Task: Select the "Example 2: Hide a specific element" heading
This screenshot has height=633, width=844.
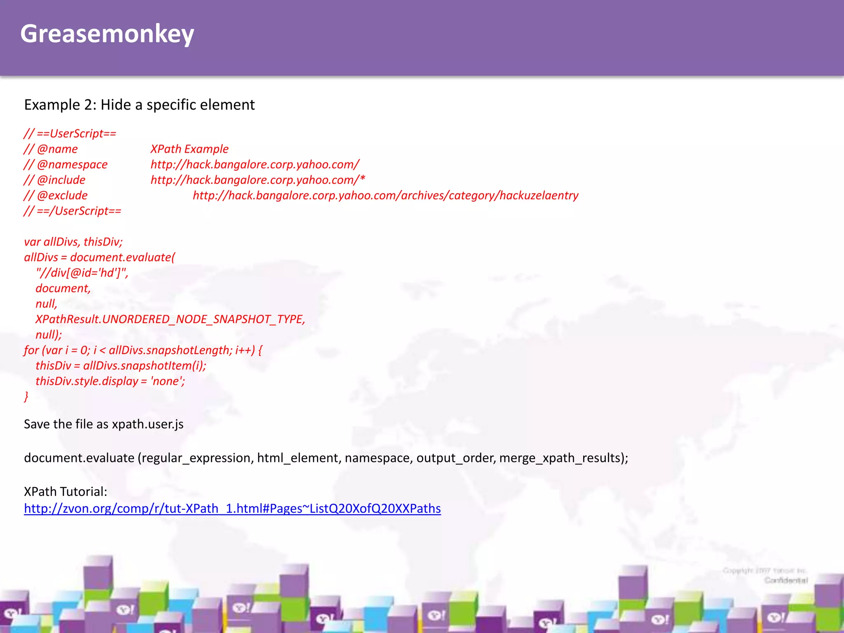Action: 139,105
